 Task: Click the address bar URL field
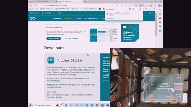tap(78, 5)
